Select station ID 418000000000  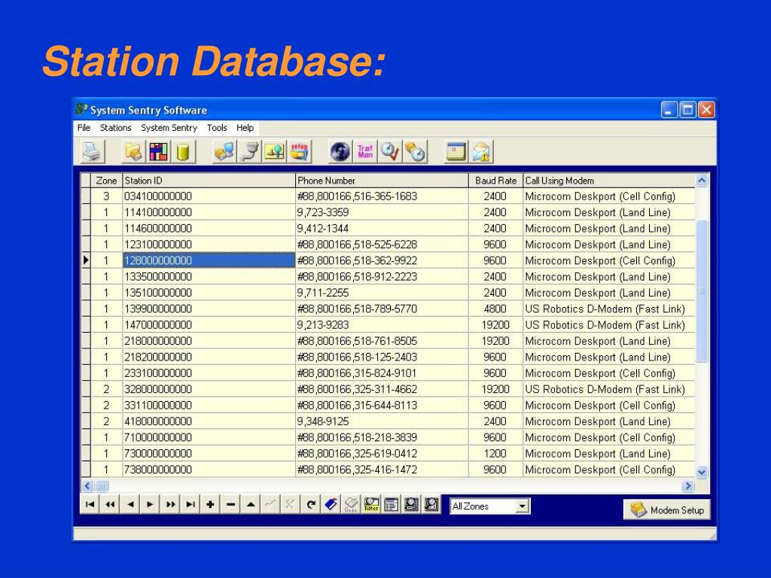click(209, 421)
